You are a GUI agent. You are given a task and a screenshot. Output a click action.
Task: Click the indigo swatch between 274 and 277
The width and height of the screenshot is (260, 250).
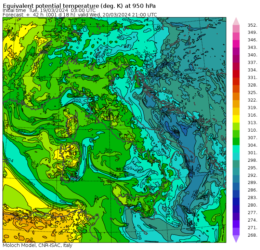click(x=236, y=216)
